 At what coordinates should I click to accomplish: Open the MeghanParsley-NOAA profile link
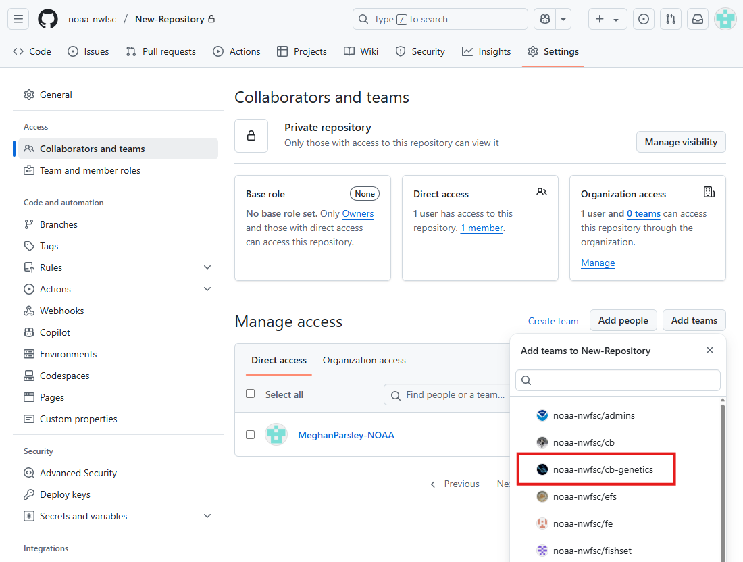pyautogui.click(x=346, y=435)
